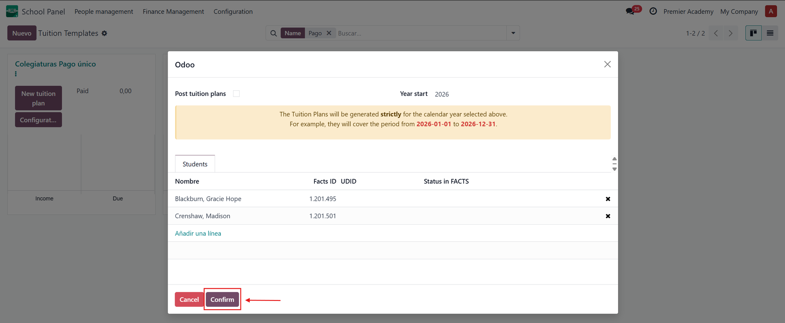
Task: Click the activities clock icon
Action: 653,11
